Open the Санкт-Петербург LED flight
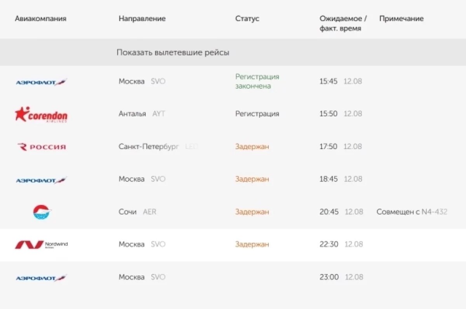 click(x=149, y=147)
